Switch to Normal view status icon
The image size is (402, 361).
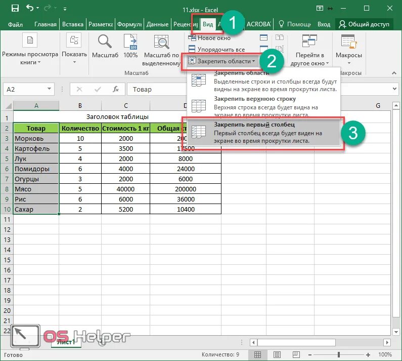point(258,355)
